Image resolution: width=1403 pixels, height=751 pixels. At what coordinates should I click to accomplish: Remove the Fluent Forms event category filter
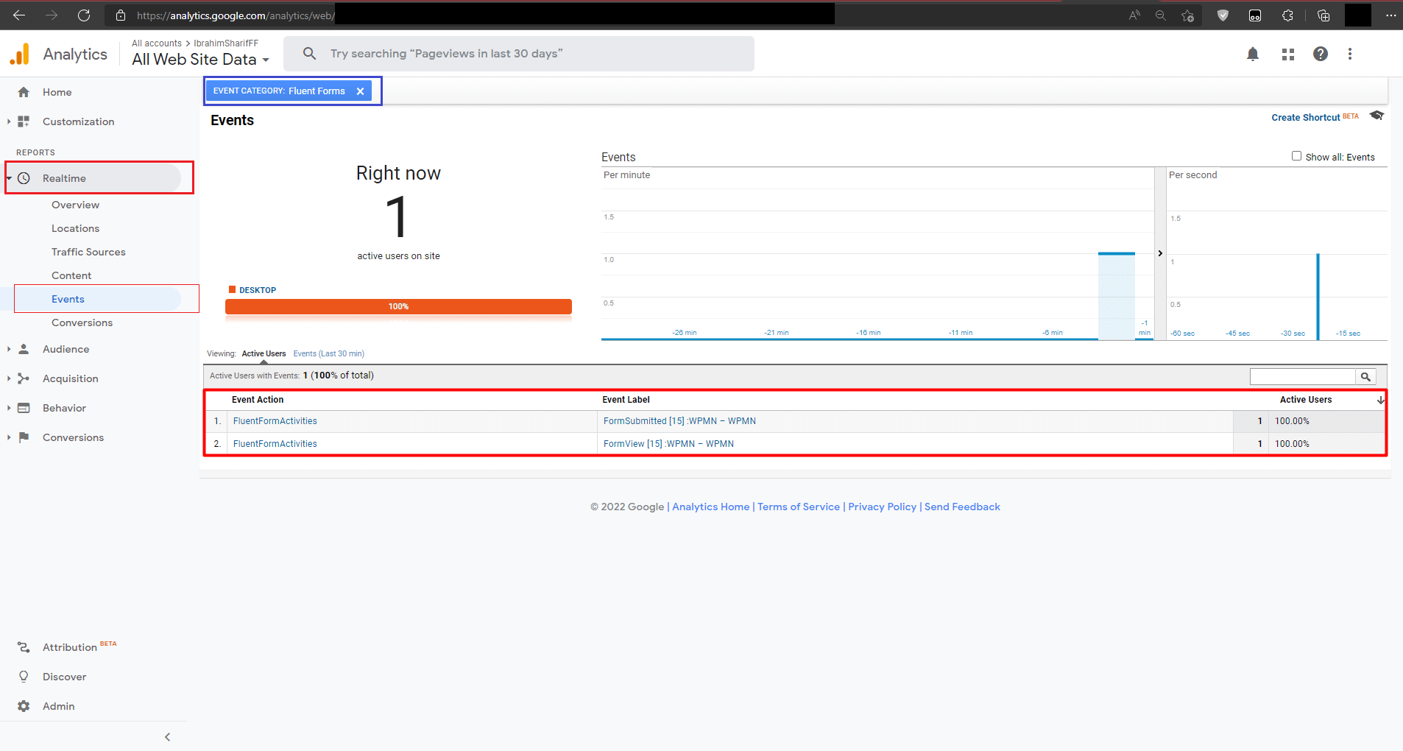pyautogui.click(x=360, y=91)
